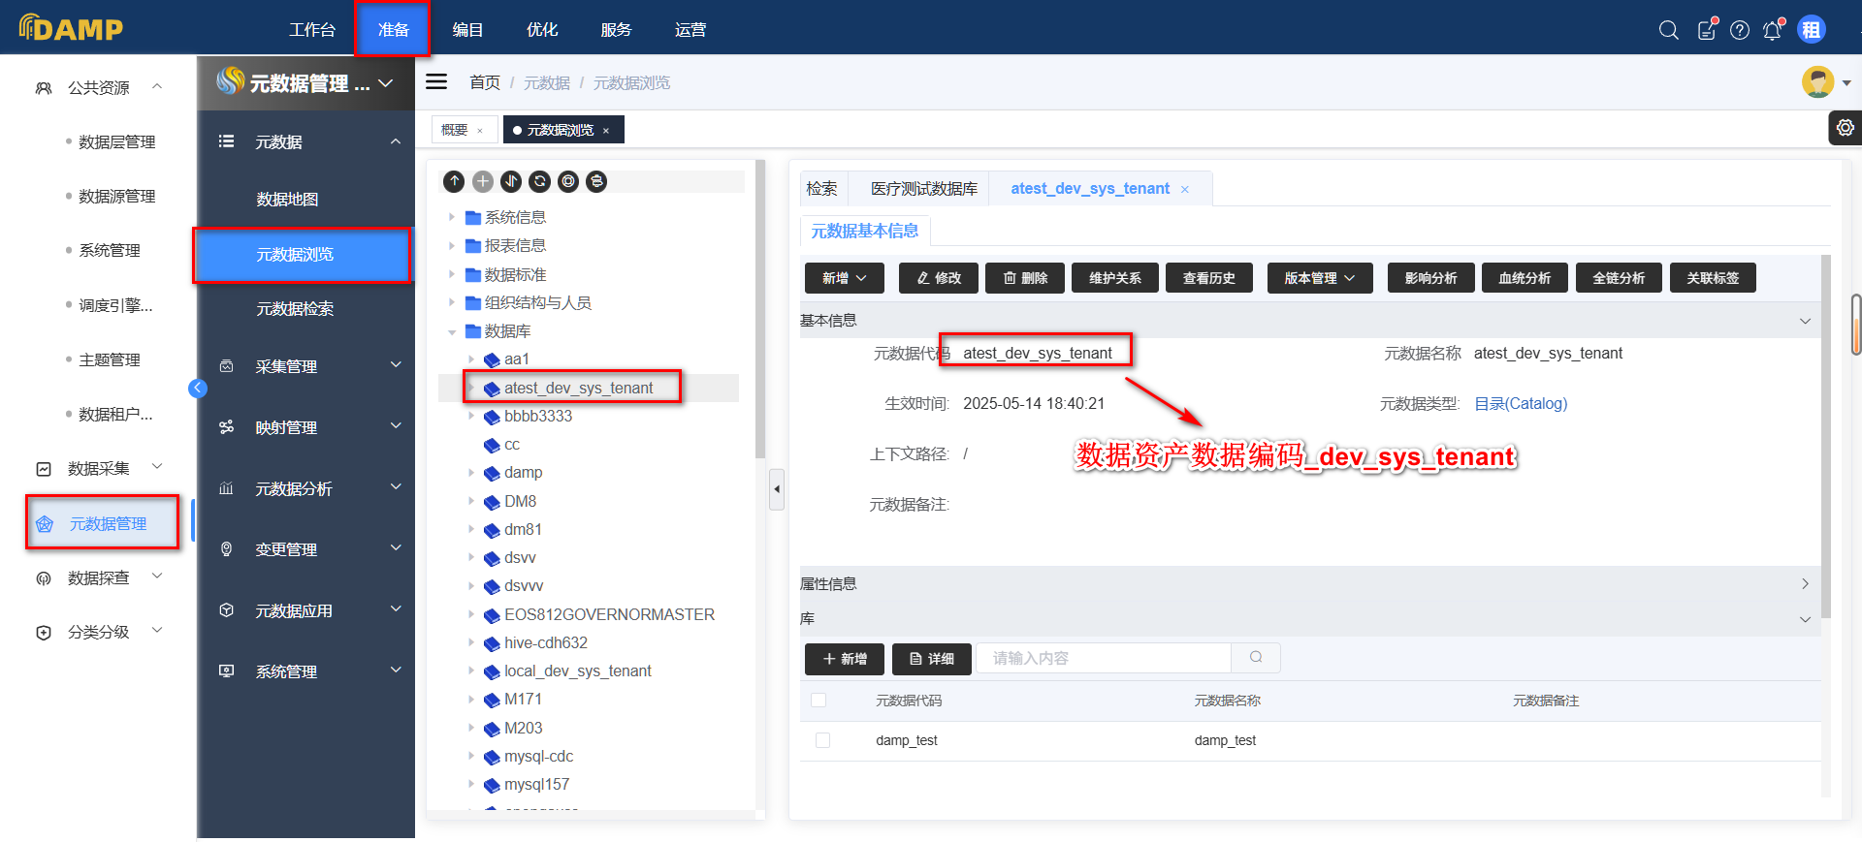Check the table header select-all checkbox

(819, 701)
